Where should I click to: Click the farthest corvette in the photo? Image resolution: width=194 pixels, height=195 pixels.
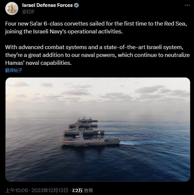click(x=88, y=119)
